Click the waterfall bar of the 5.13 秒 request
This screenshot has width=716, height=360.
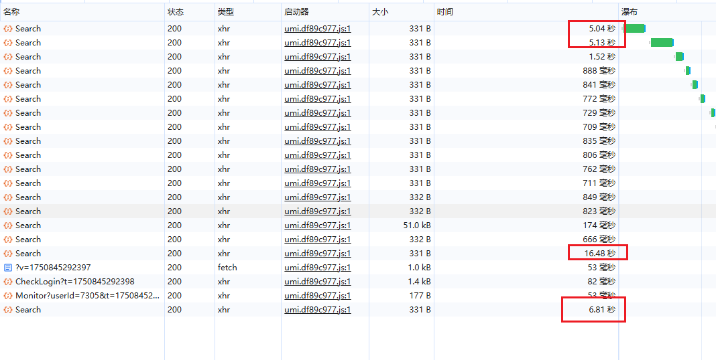[x=662, y=43]
